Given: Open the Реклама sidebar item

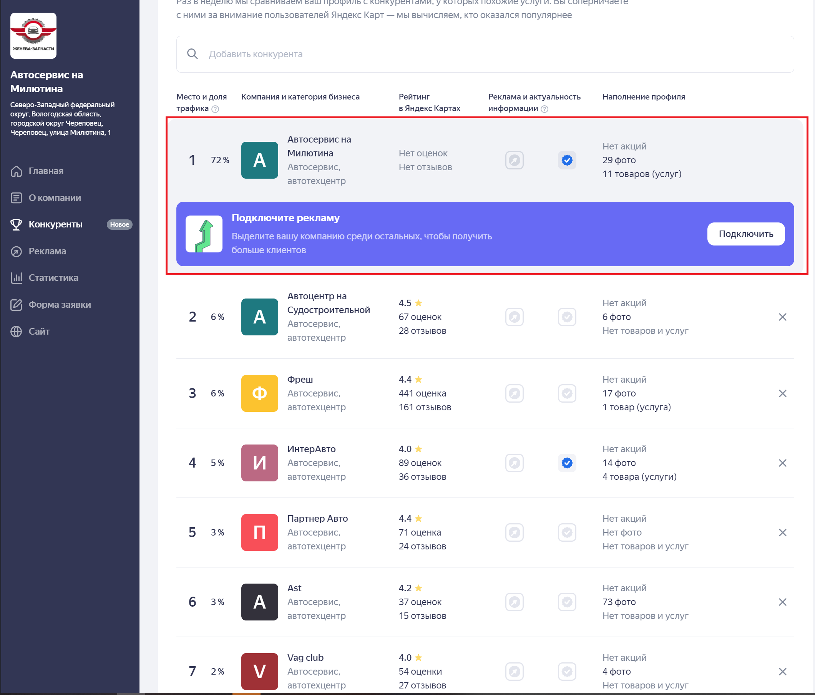Looking at the screenshot, I should pyautogui.click(x=47, y=251).
